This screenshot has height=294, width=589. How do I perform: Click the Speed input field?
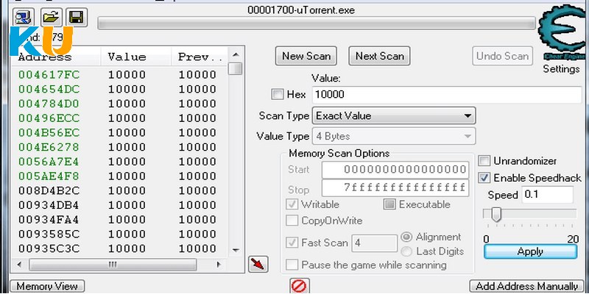[548, 195]
